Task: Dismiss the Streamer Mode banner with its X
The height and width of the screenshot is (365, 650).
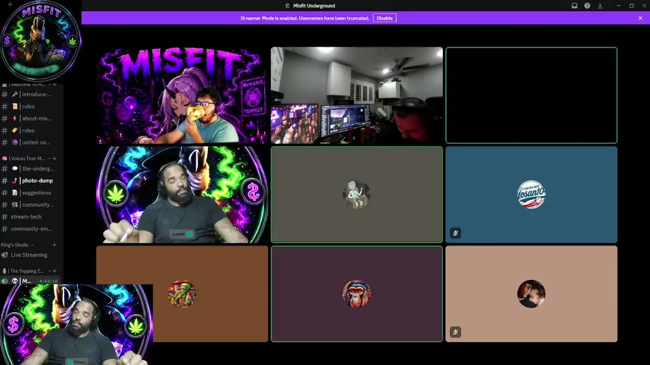Action: [640, 18]
